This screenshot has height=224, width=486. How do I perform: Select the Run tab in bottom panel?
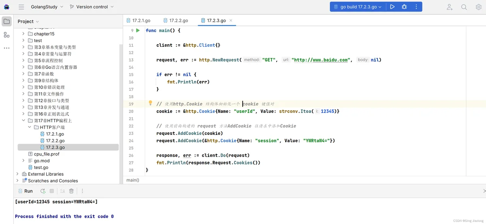[x=25, y=191]
